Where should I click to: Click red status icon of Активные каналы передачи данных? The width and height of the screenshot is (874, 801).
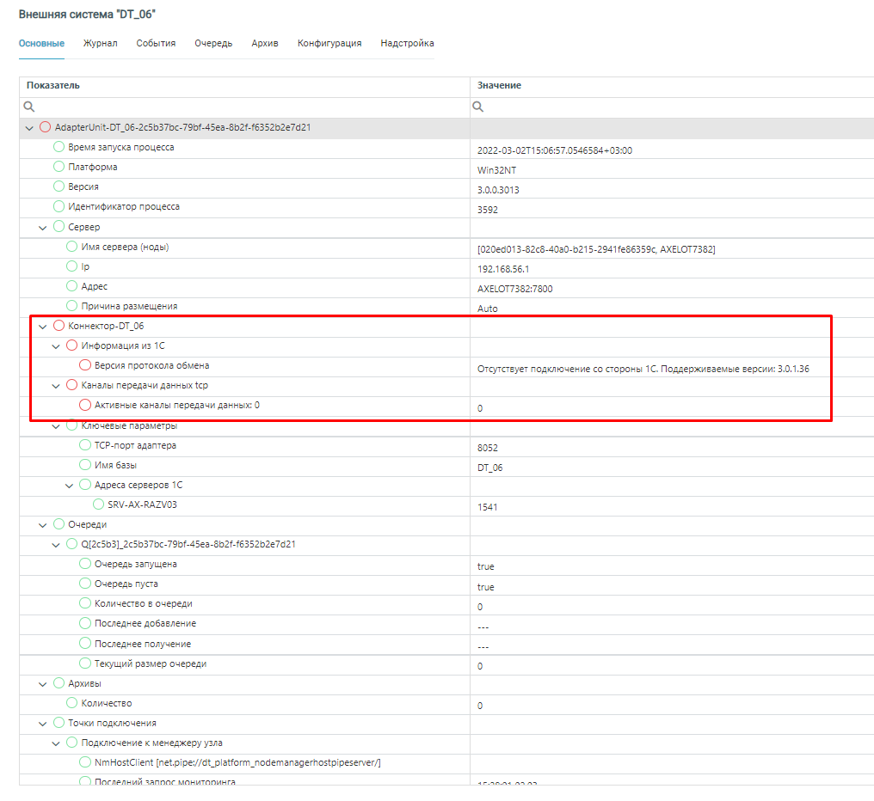tap(85, 405)
